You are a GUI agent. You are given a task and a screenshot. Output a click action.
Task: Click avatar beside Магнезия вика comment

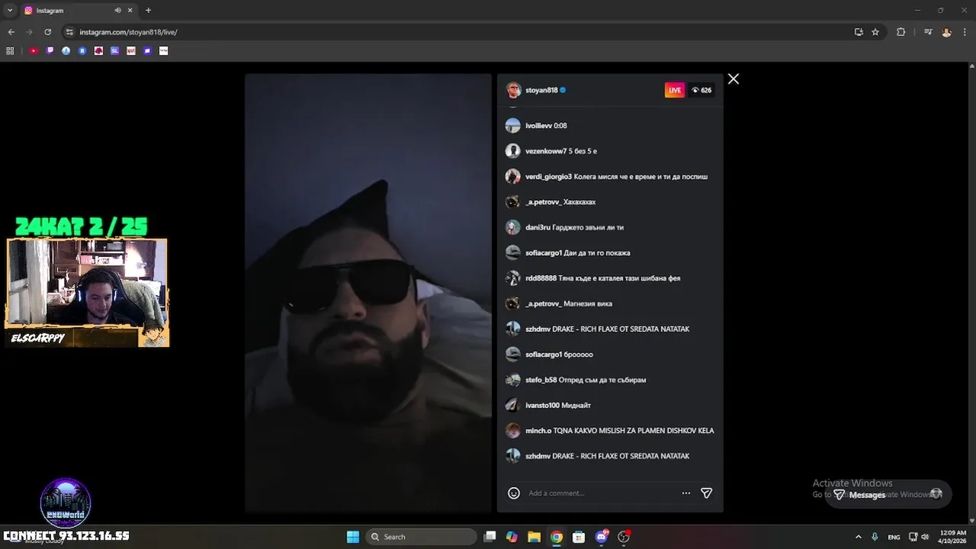pyautogui.click(x=513, y=303)
